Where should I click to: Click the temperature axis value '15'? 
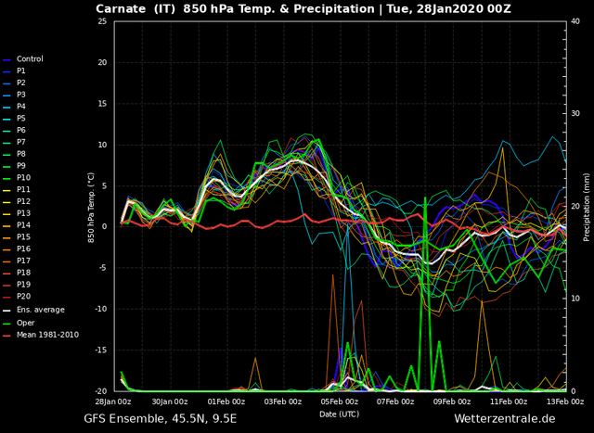(102, 103)
